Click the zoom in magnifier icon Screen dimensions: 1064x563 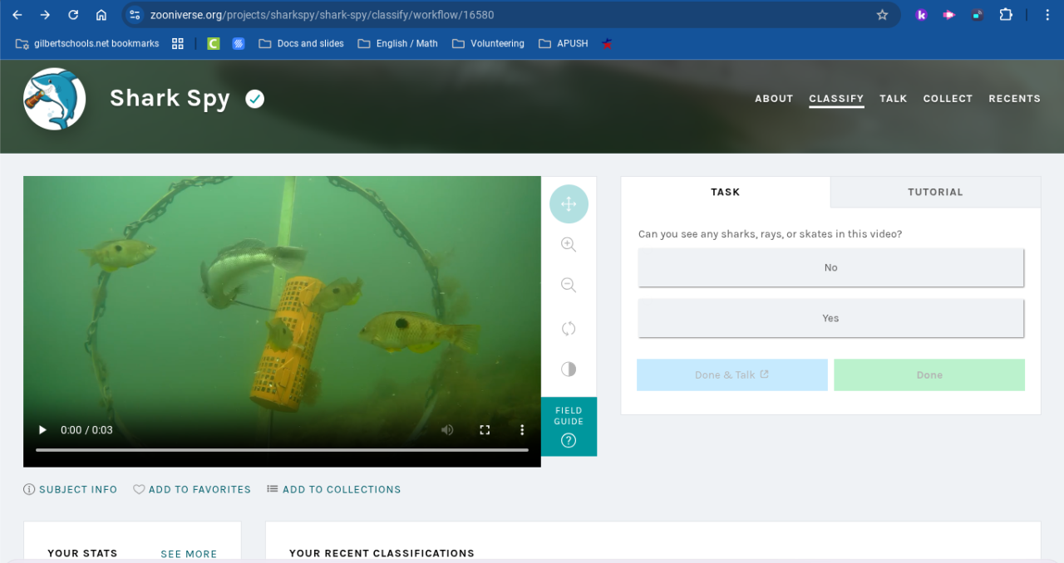coord(569,244)
